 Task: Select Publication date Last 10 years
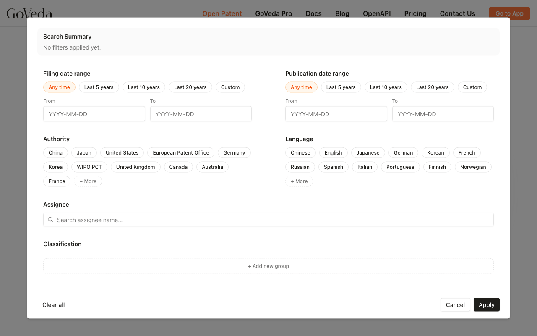coord(386,87)
